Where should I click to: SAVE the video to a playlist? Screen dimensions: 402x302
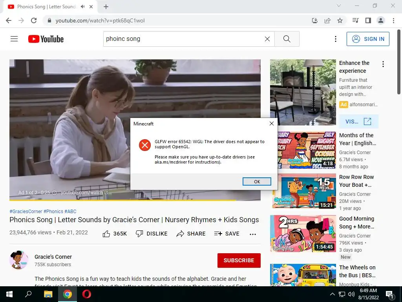(x=227, y=234)
